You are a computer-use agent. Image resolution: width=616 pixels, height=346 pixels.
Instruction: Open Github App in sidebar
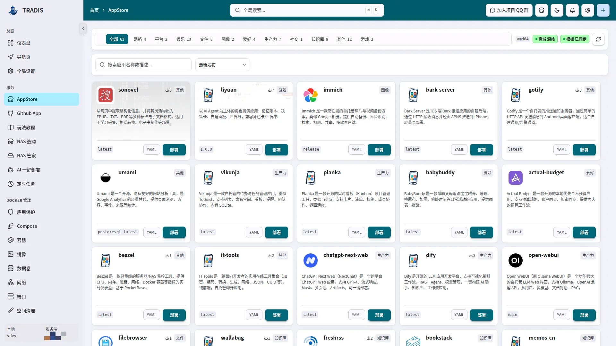[x=41, y=113]
